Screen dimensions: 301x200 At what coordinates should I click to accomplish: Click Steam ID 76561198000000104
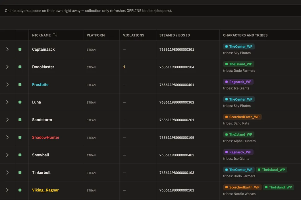pyautogui.click(x=177, y=67)
